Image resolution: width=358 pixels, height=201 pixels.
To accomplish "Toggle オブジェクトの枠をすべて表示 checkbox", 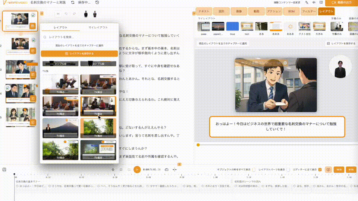I will tap(254, 169).
